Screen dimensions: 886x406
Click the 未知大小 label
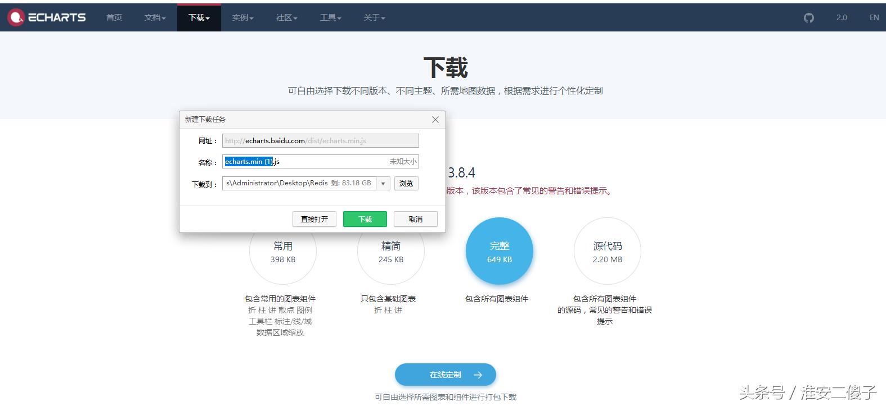tap(403, 162)
